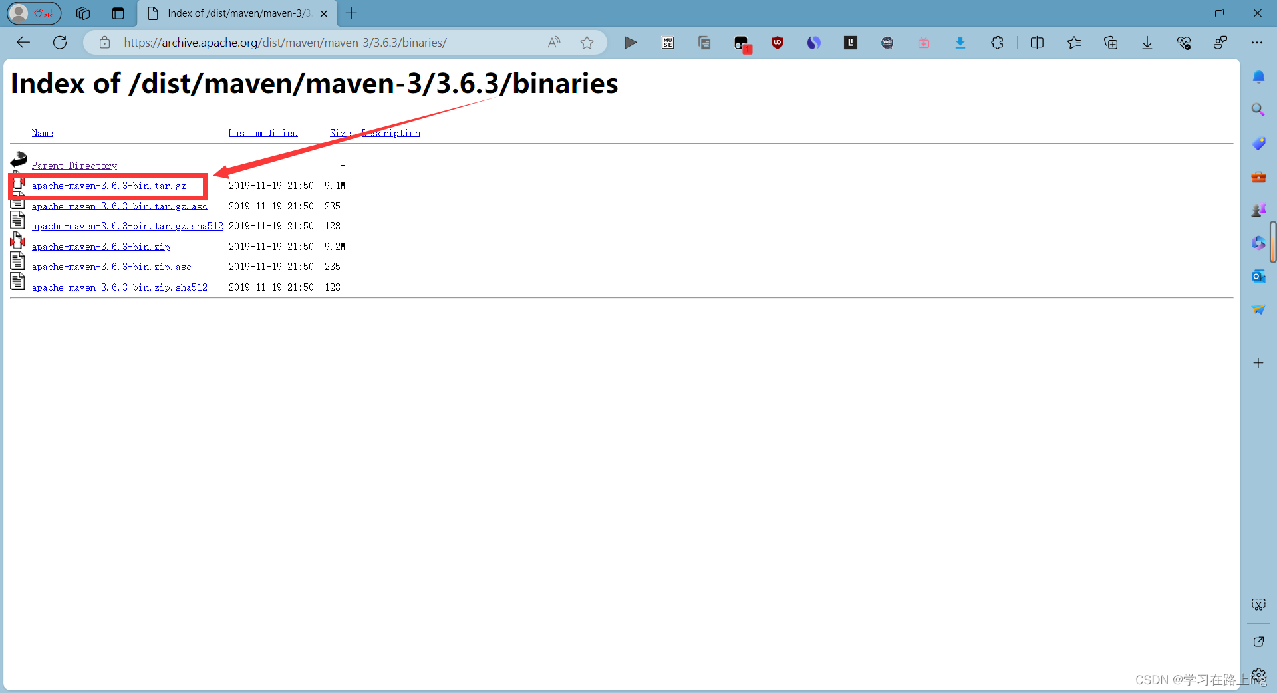Download apache-maven-3.6.3-bin.zip
The width and height of the screenshot is (1277, 693).
(100, 247)
